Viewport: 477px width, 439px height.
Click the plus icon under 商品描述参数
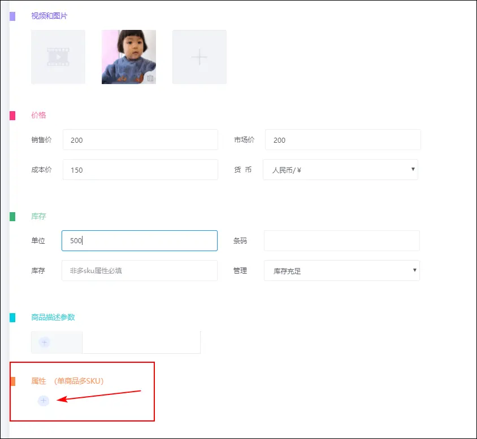point(44,342)
